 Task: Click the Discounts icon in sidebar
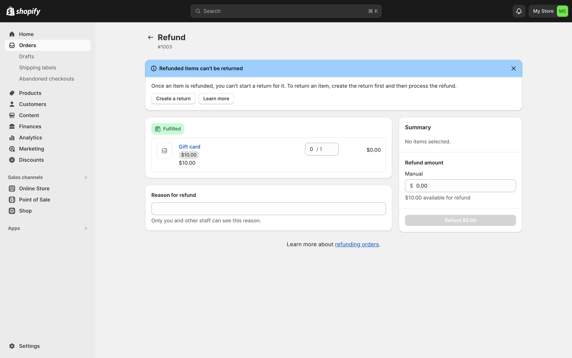[12, 160]
